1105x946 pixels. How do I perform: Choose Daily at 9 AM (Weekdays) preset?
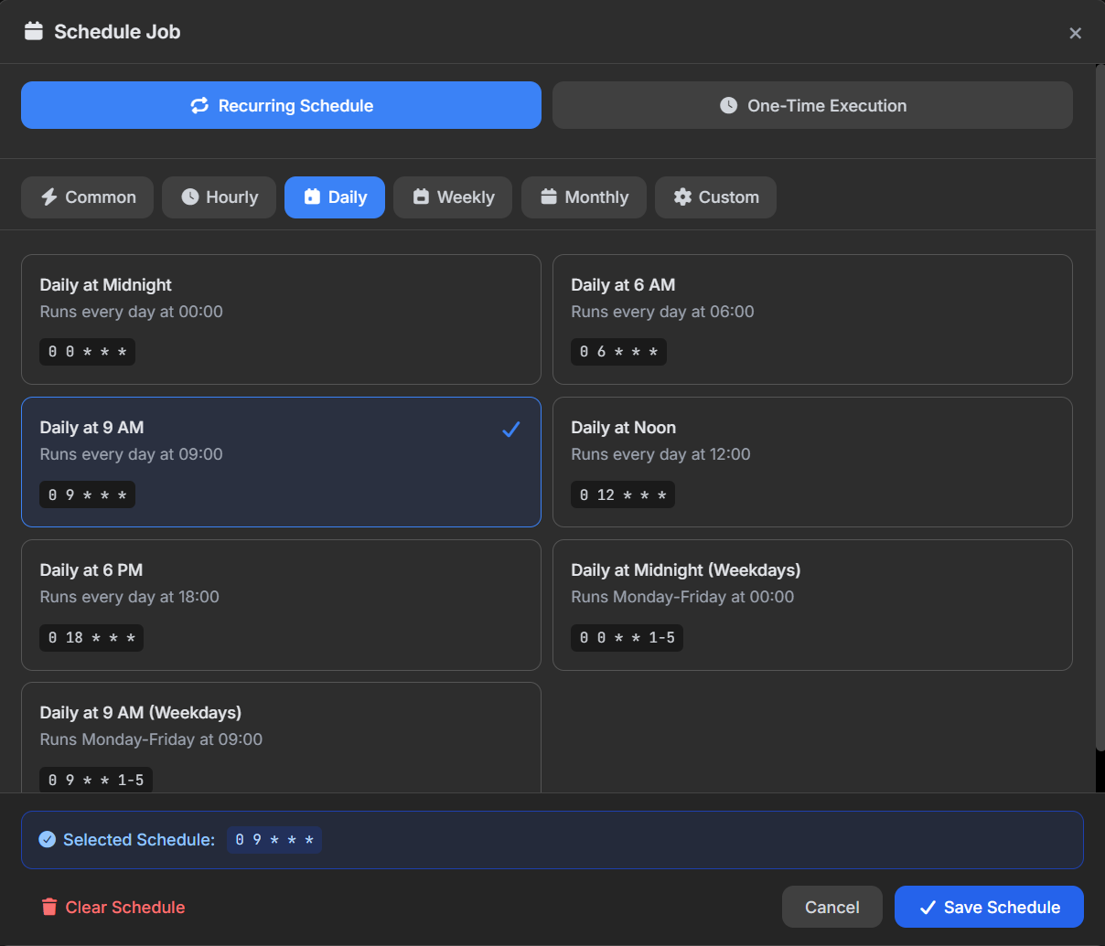point(281,738)
